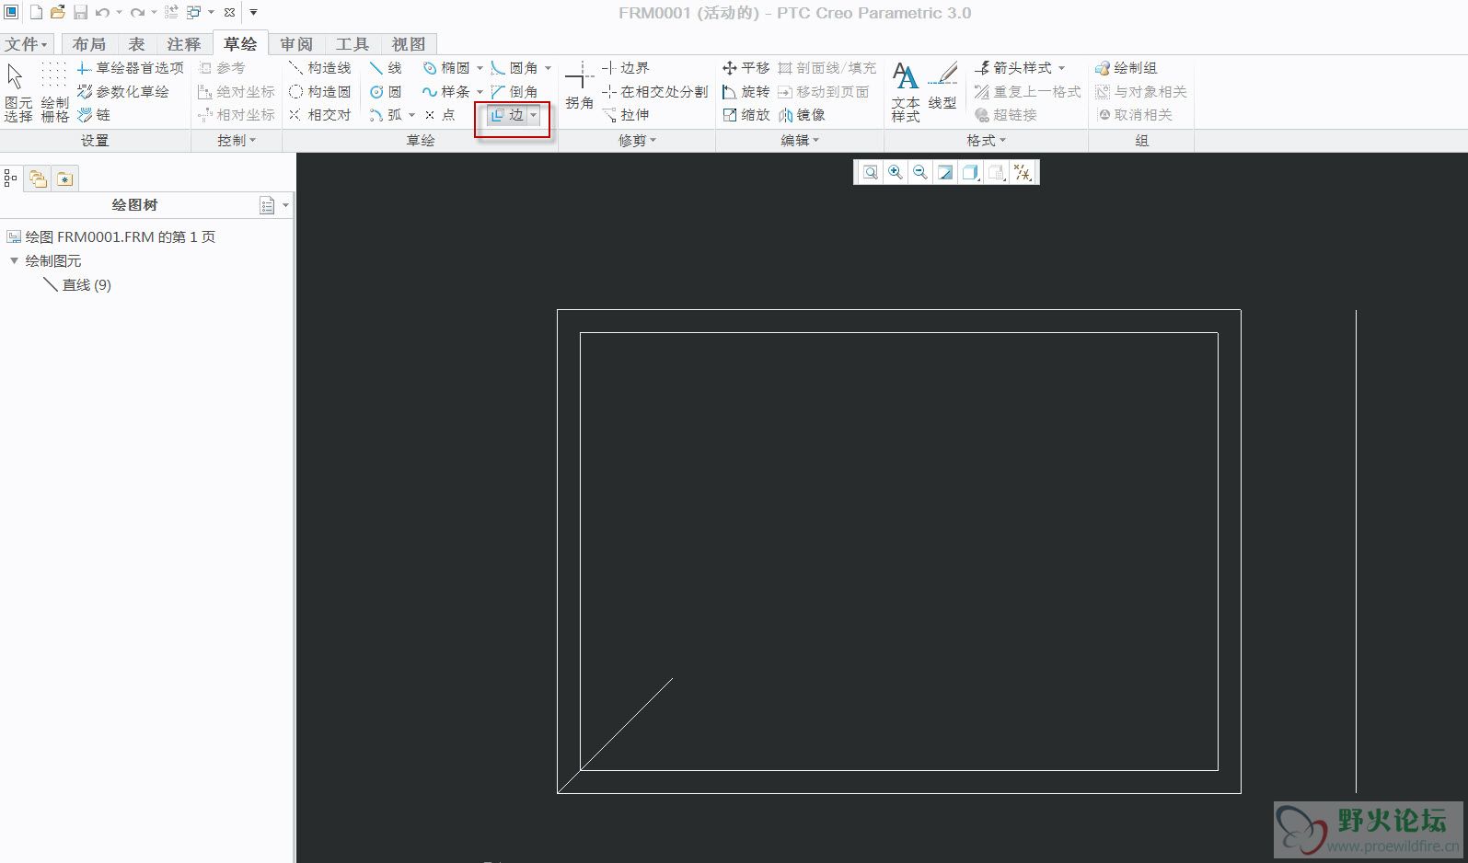
Task: Save the drawing with the disk icon
Action: pos(80,13)
